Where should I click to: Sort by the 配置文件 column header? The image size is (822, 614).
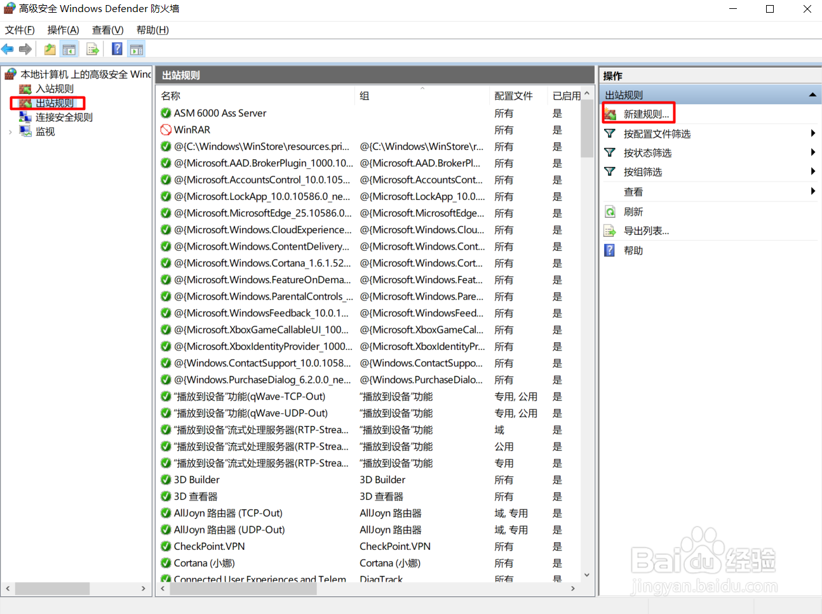tap(520, 96)
